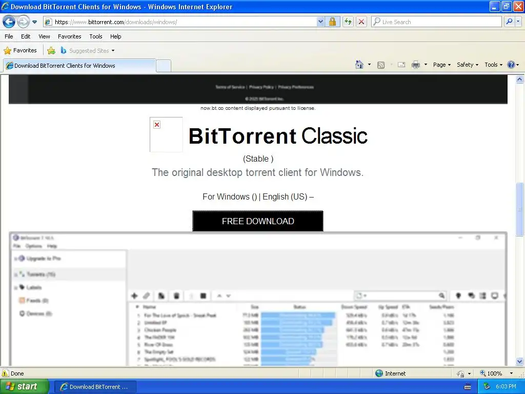Click the browser Back arrow button
The width and height of the screenshot is (525, 394).
click(9, 22)
